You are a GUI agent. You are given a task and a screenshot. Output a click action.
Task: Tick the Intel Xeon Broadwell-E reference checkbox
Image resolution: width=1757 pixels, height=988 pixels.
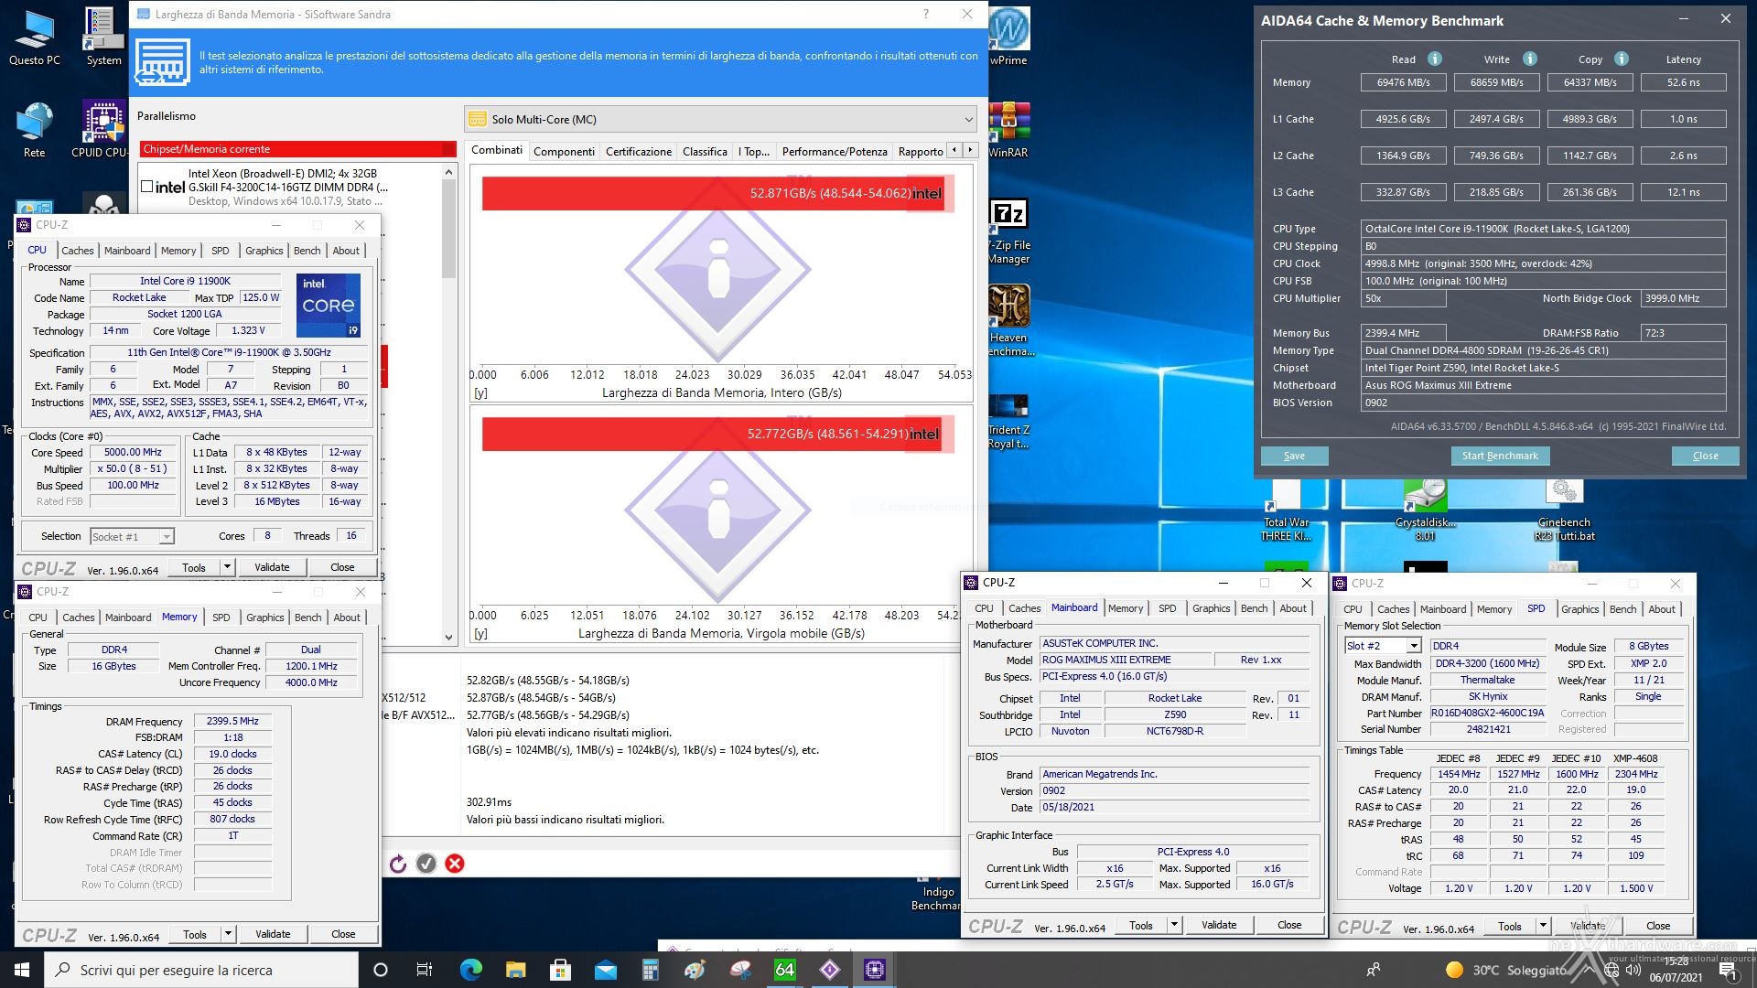click(146, 187)
